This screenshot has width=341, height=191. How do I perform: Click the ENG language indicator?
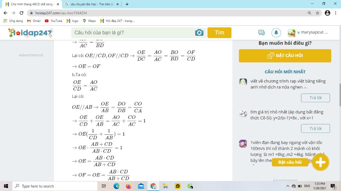coord(307,186)
